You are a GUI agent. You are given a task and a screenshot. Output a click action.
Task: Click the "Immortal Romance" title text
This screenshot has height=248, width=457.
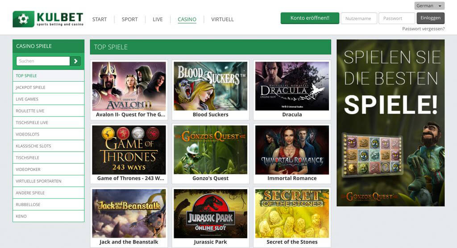292,178
